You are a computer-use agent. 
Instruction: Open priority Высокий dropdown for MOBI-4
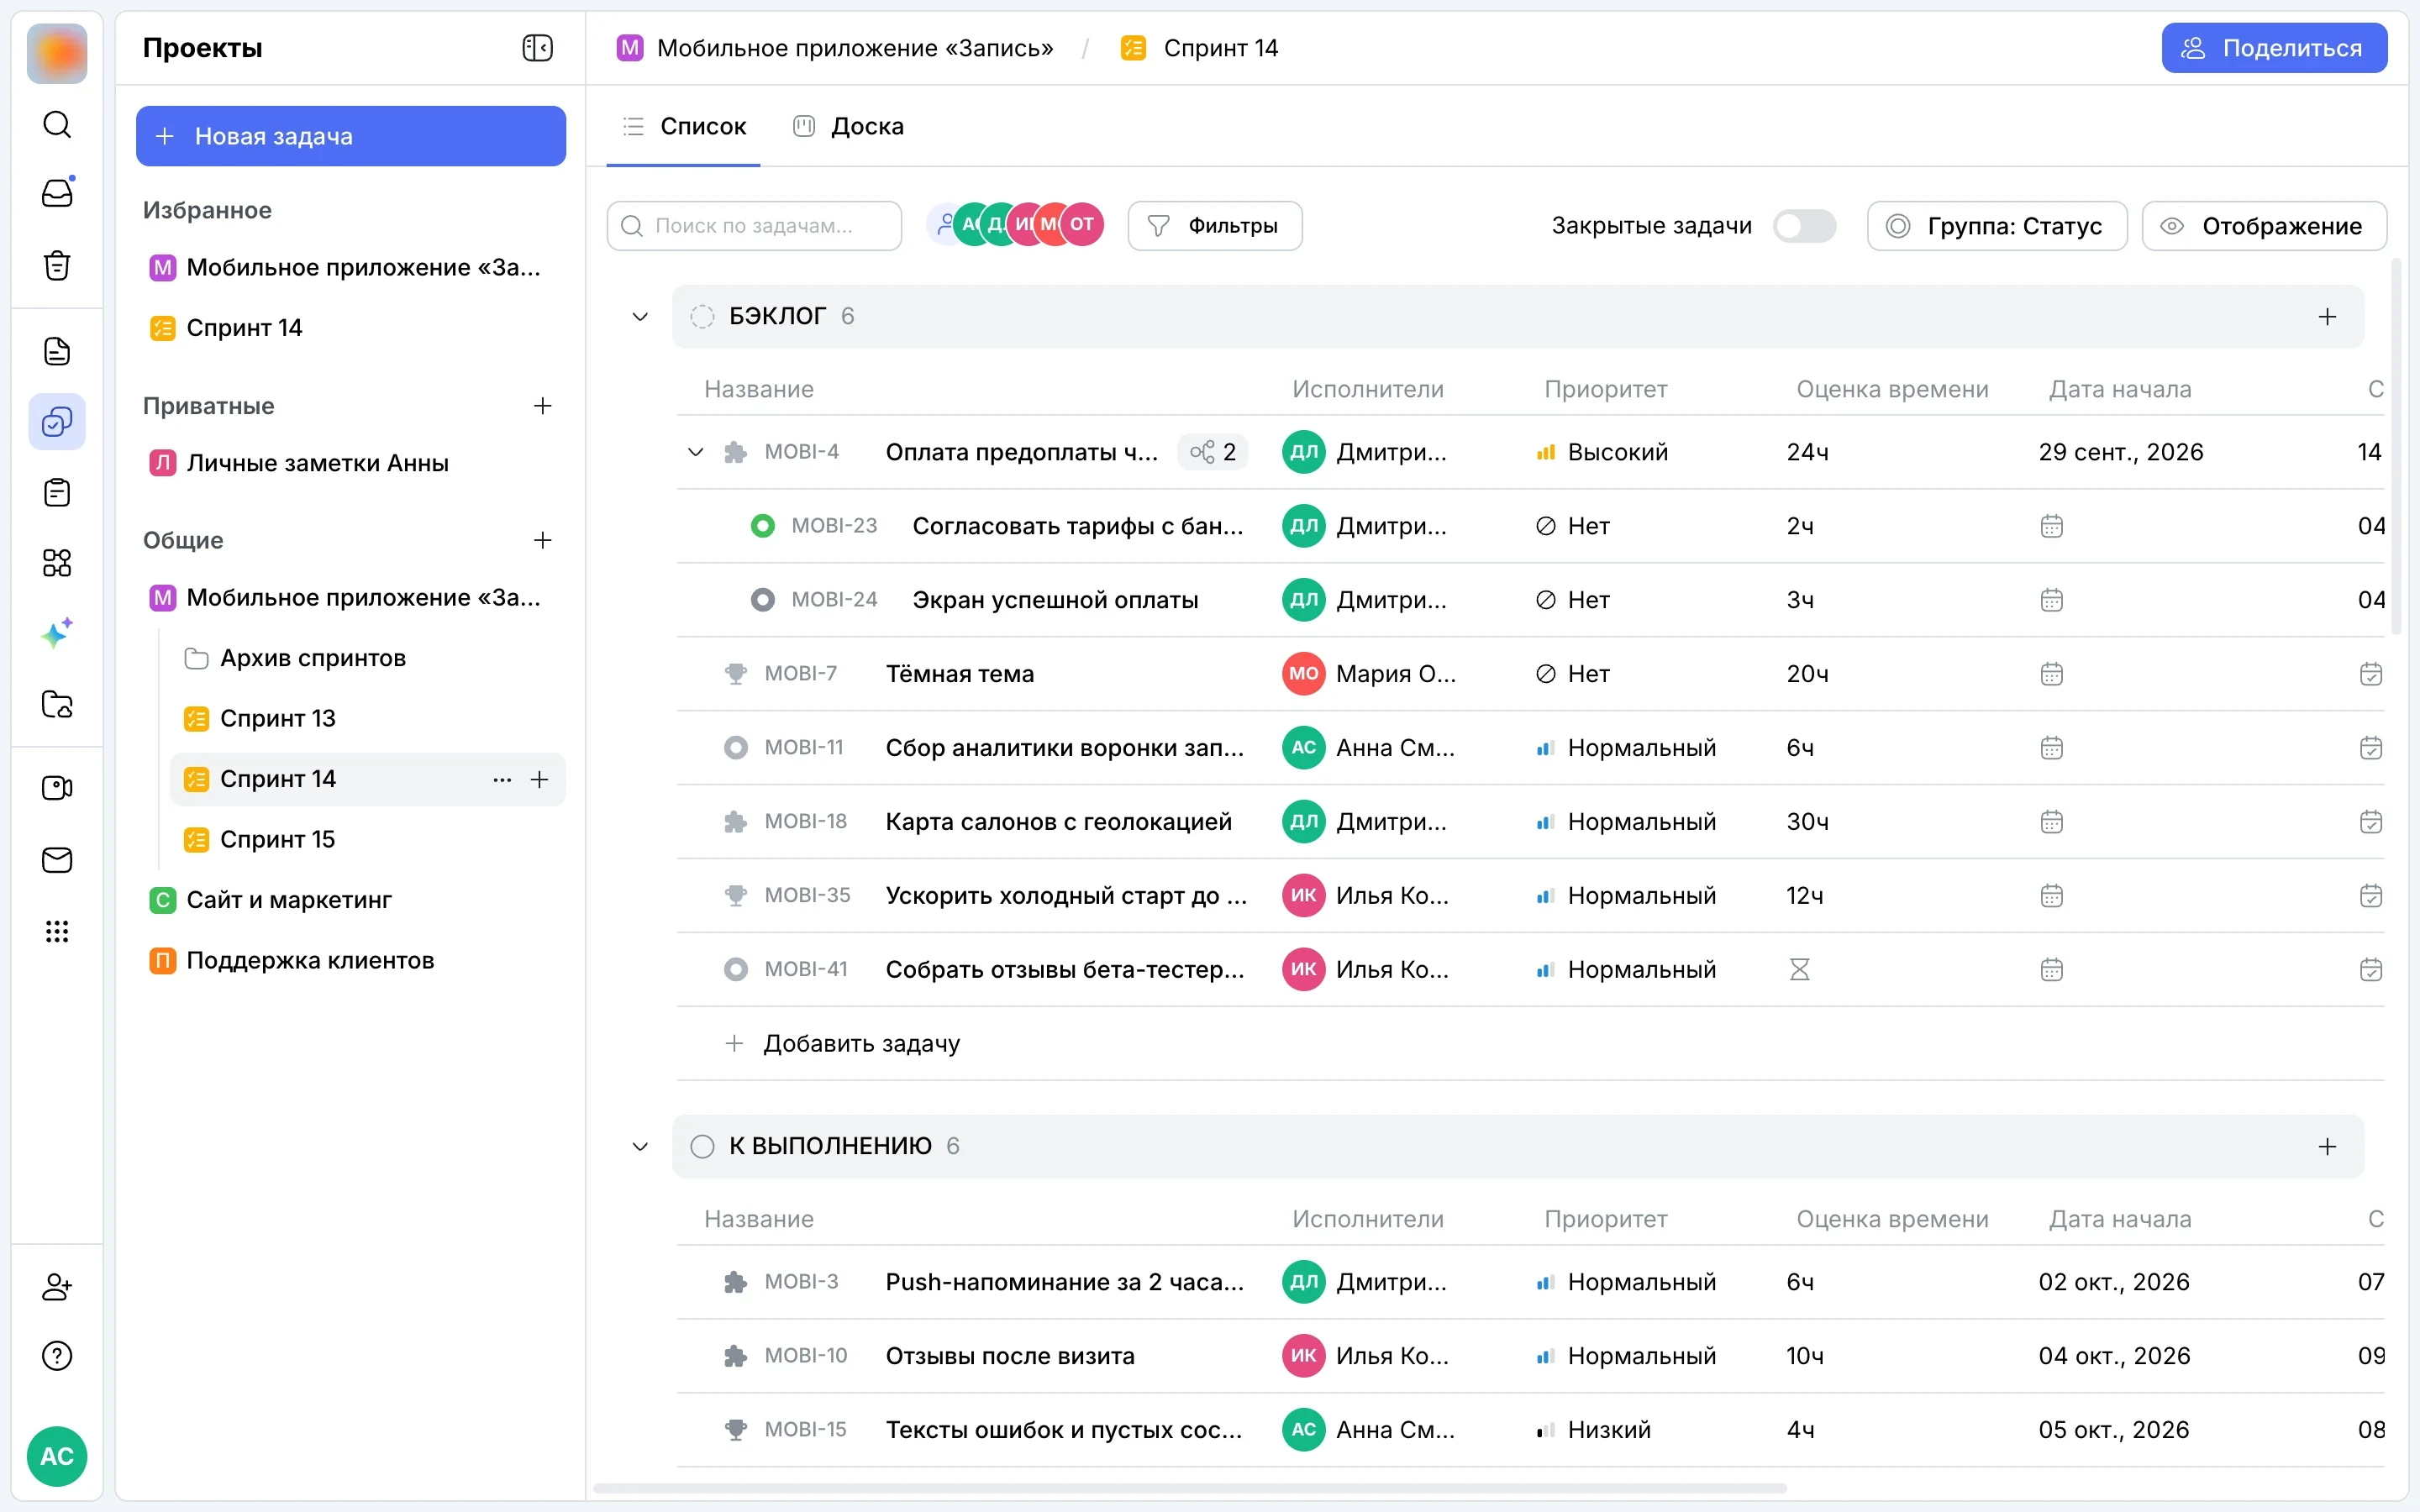[x=1602, y=452]
